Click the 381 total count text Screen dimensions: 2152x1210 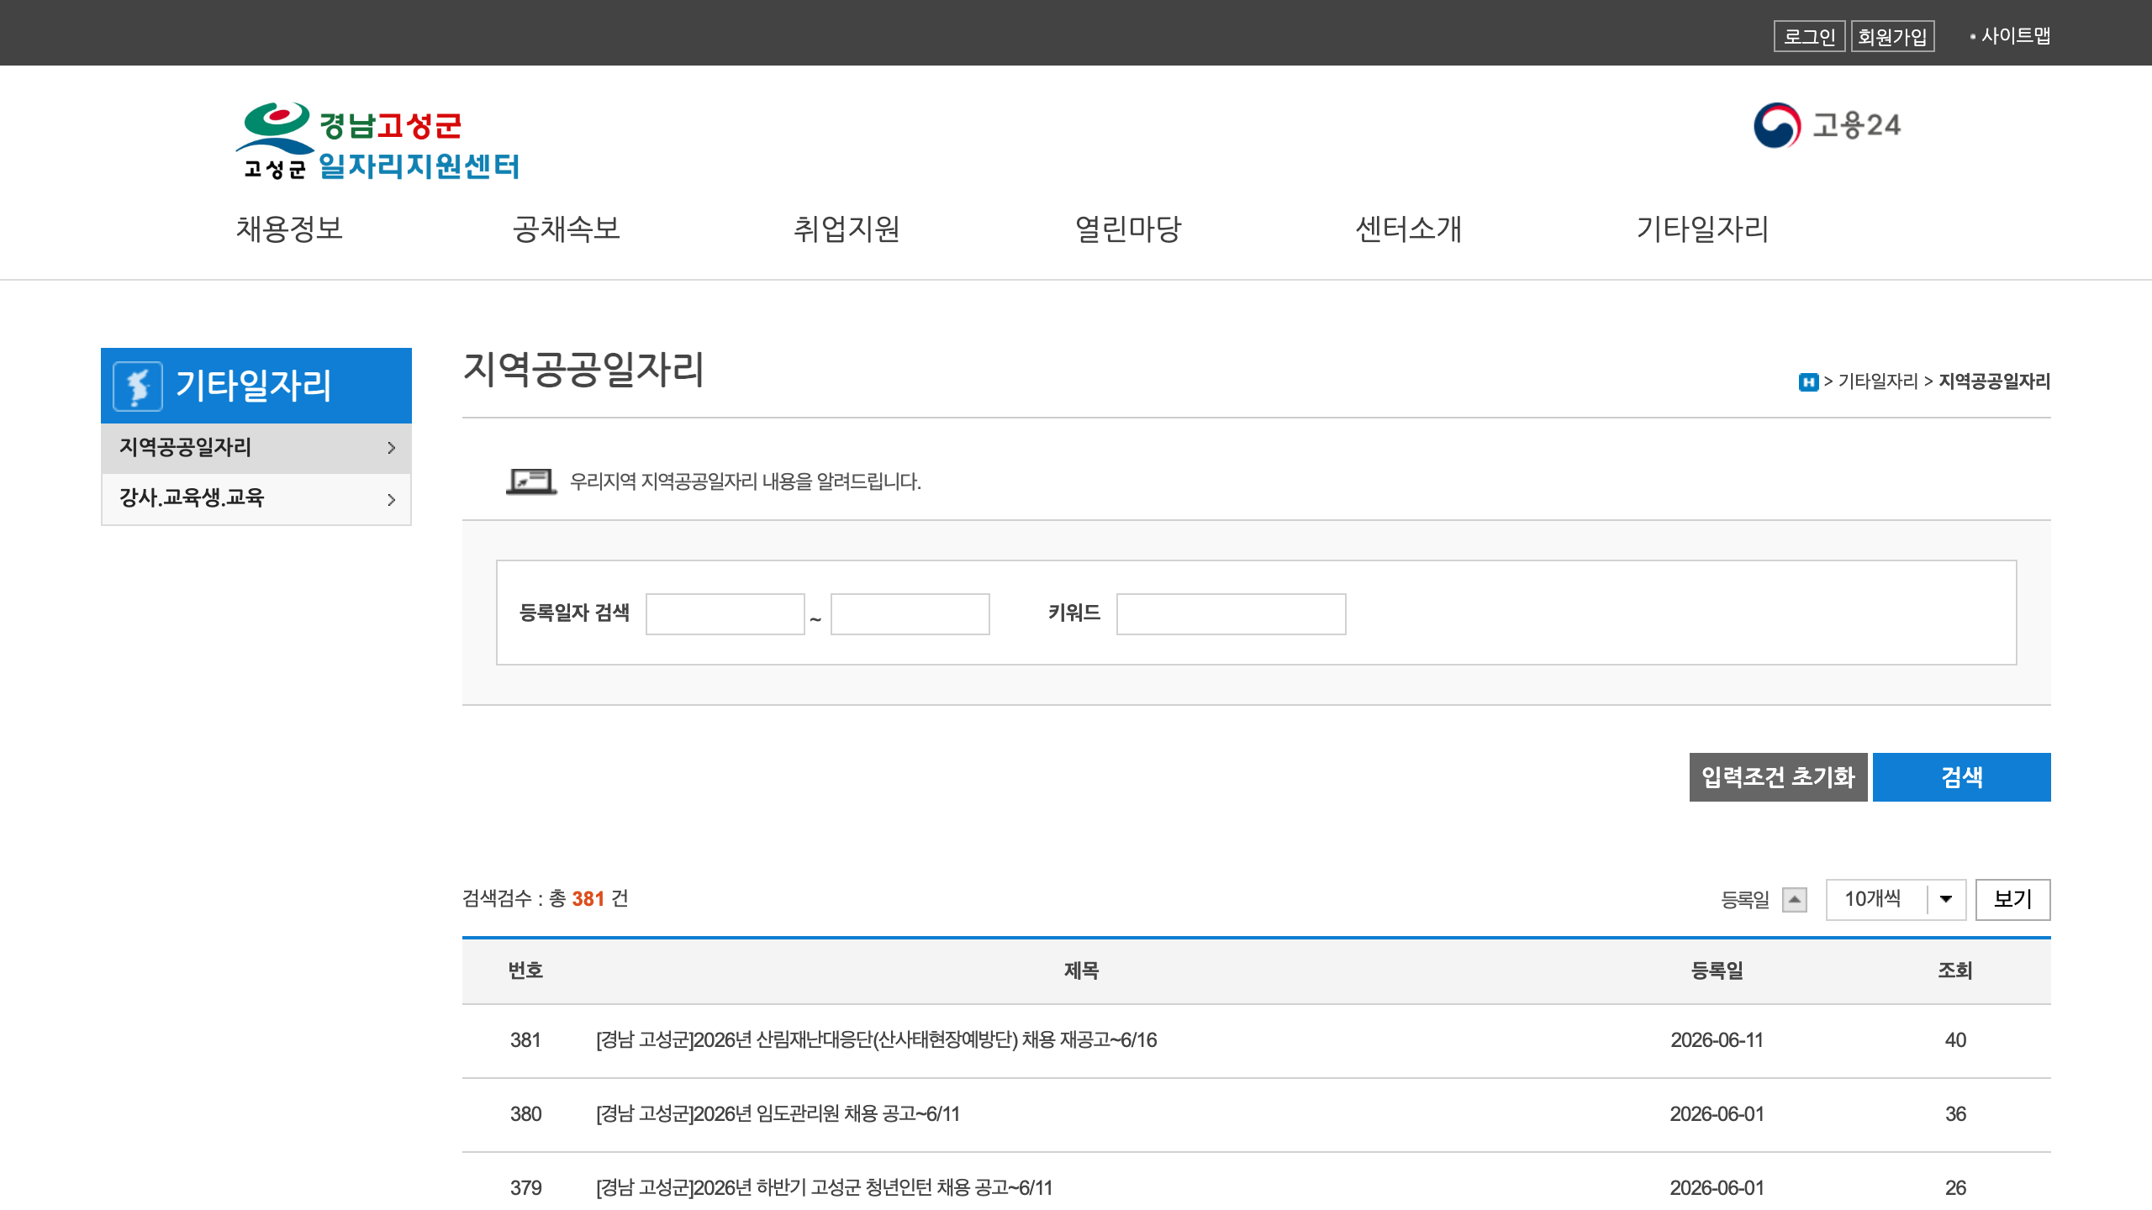click(x=588, y=899)
